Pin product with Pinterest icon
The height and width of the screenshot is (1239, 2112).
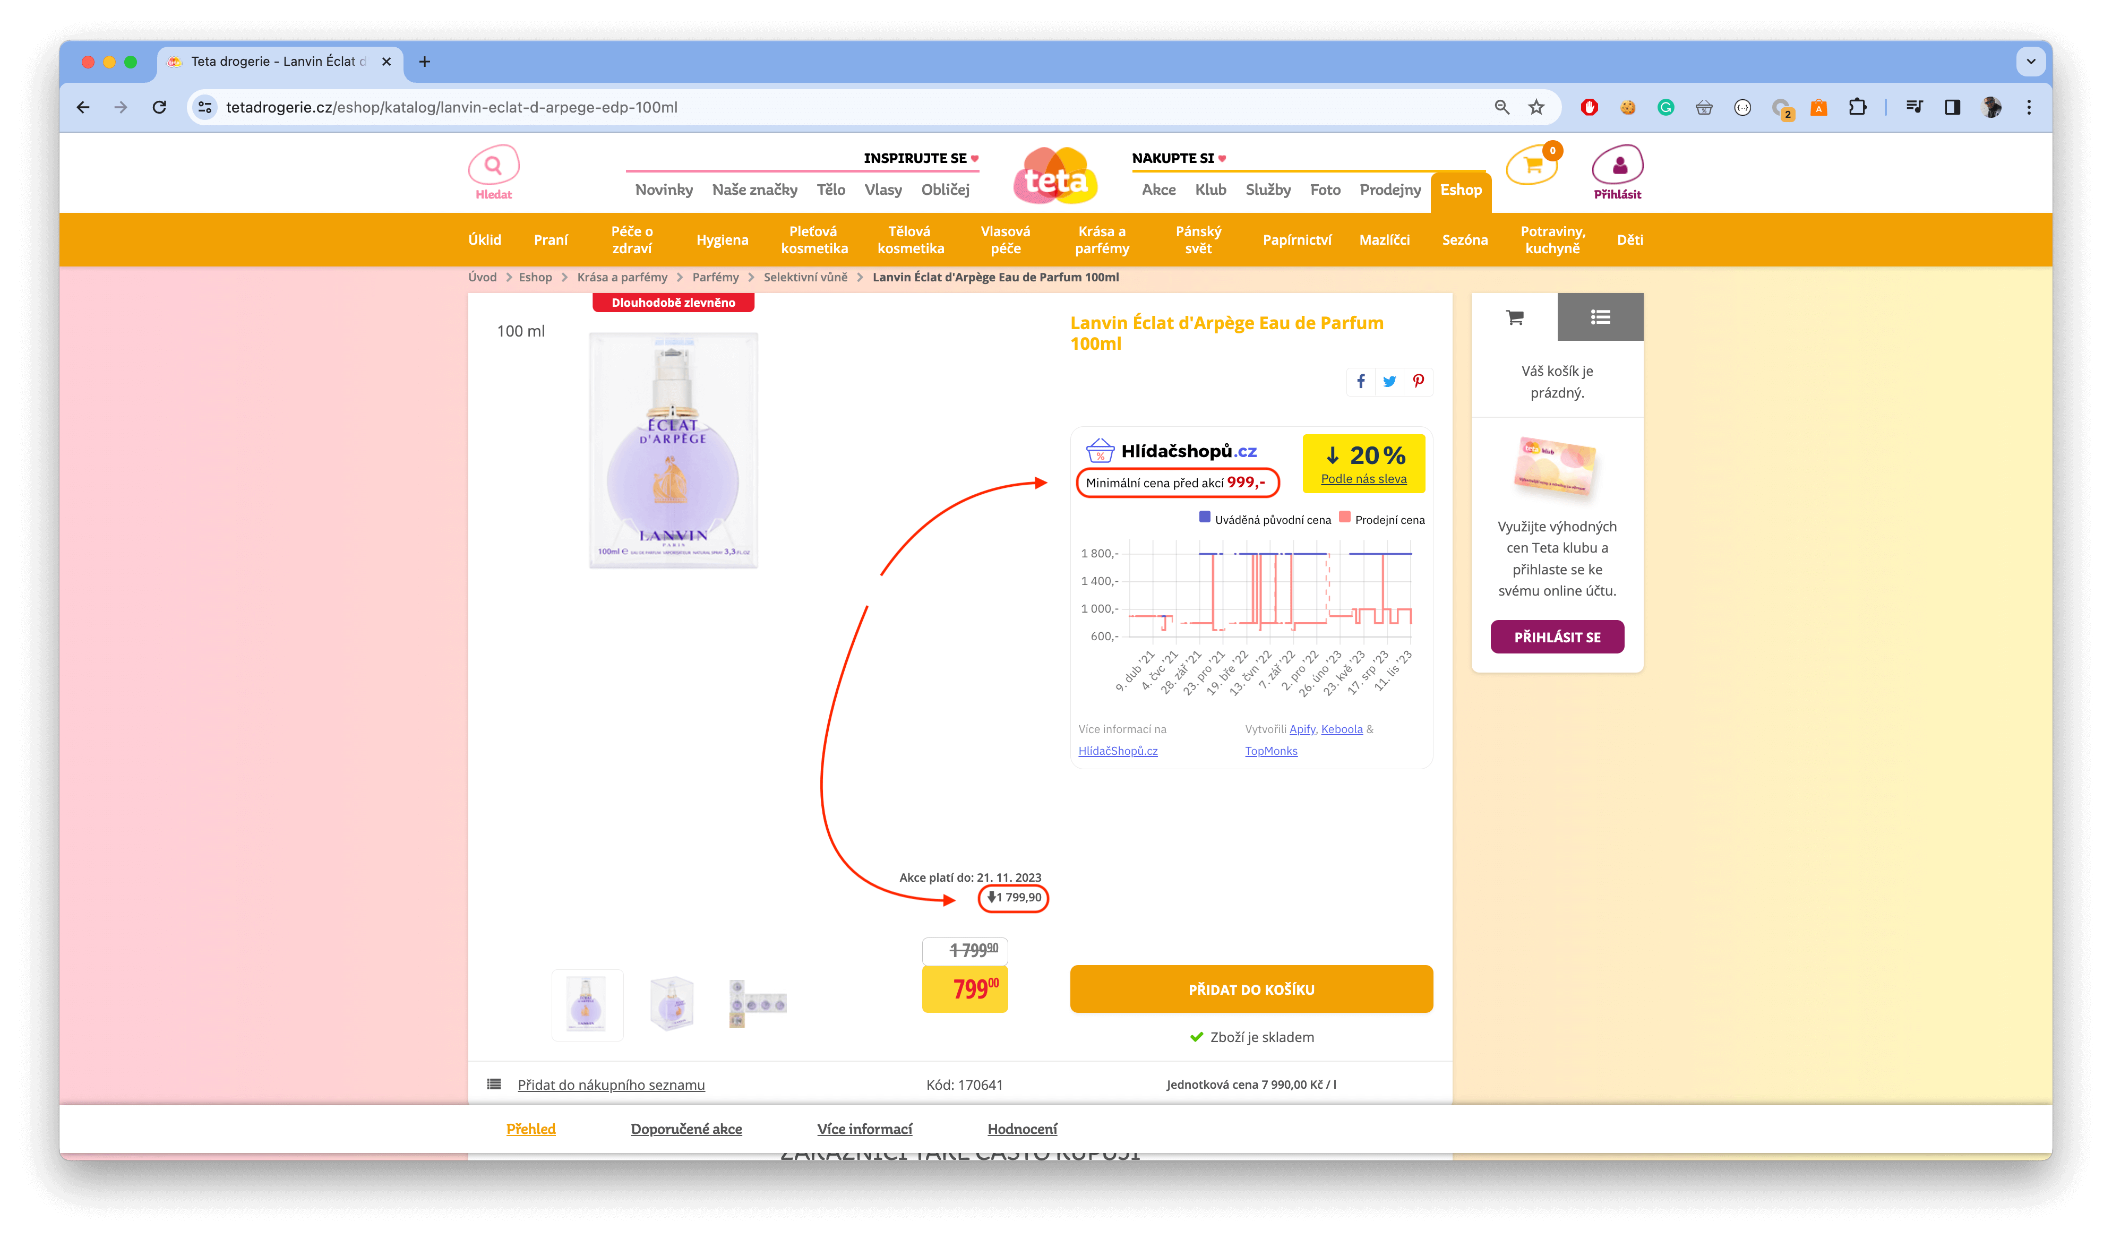[1418, 381]
